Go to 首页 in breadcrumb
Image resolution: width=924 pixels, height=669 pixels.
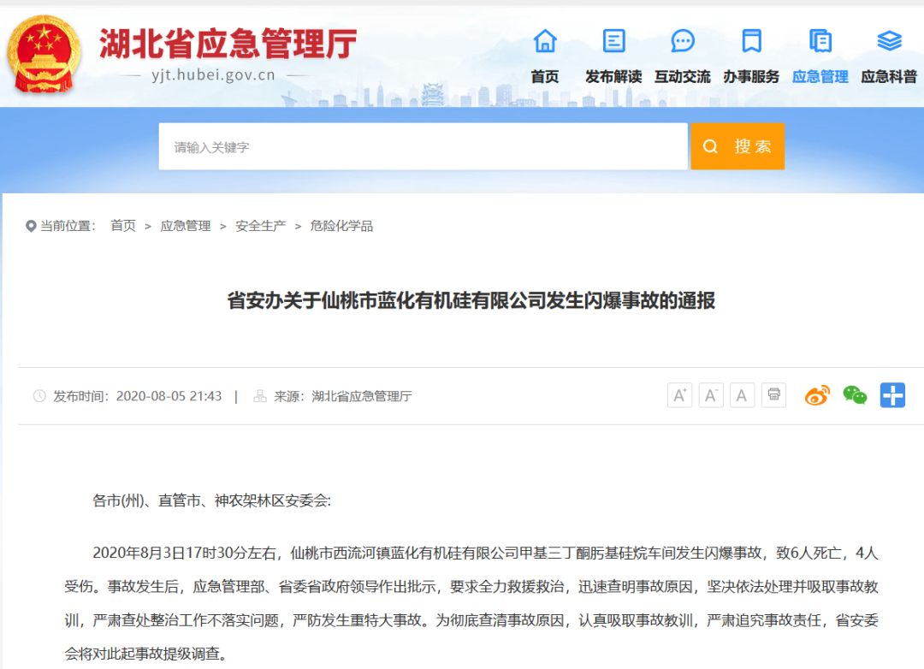pos(123,226)
